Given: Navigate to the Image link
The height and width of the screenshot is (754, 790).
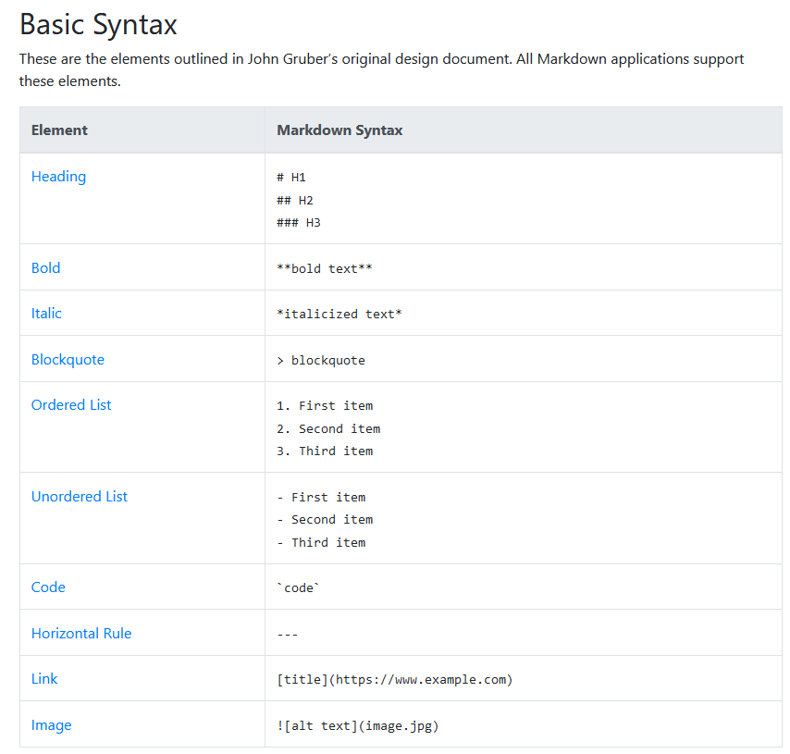Looking at the screenshot, I should pos(51,725).
